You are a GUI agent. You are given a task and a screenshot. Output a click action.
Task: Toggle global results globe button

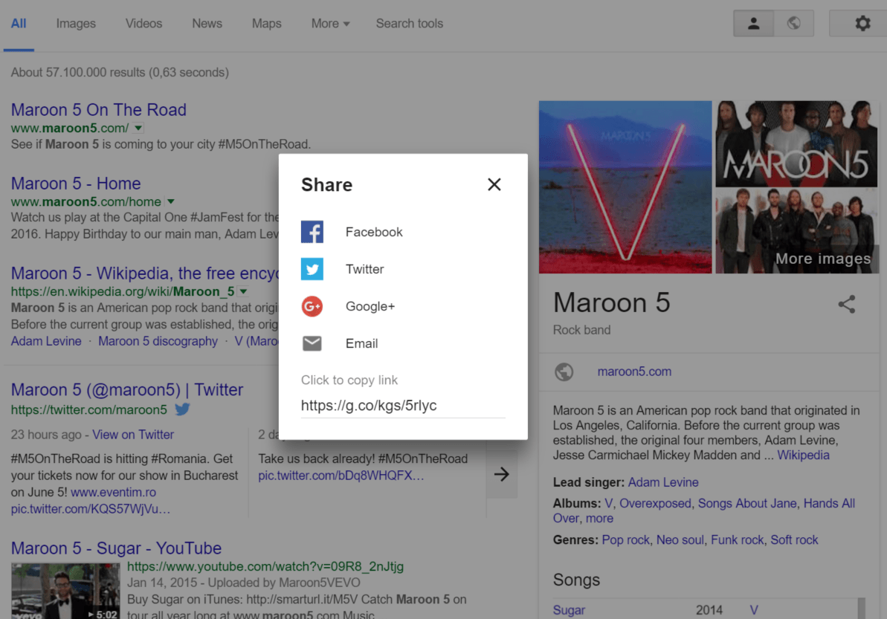click(x=794, y=24)
